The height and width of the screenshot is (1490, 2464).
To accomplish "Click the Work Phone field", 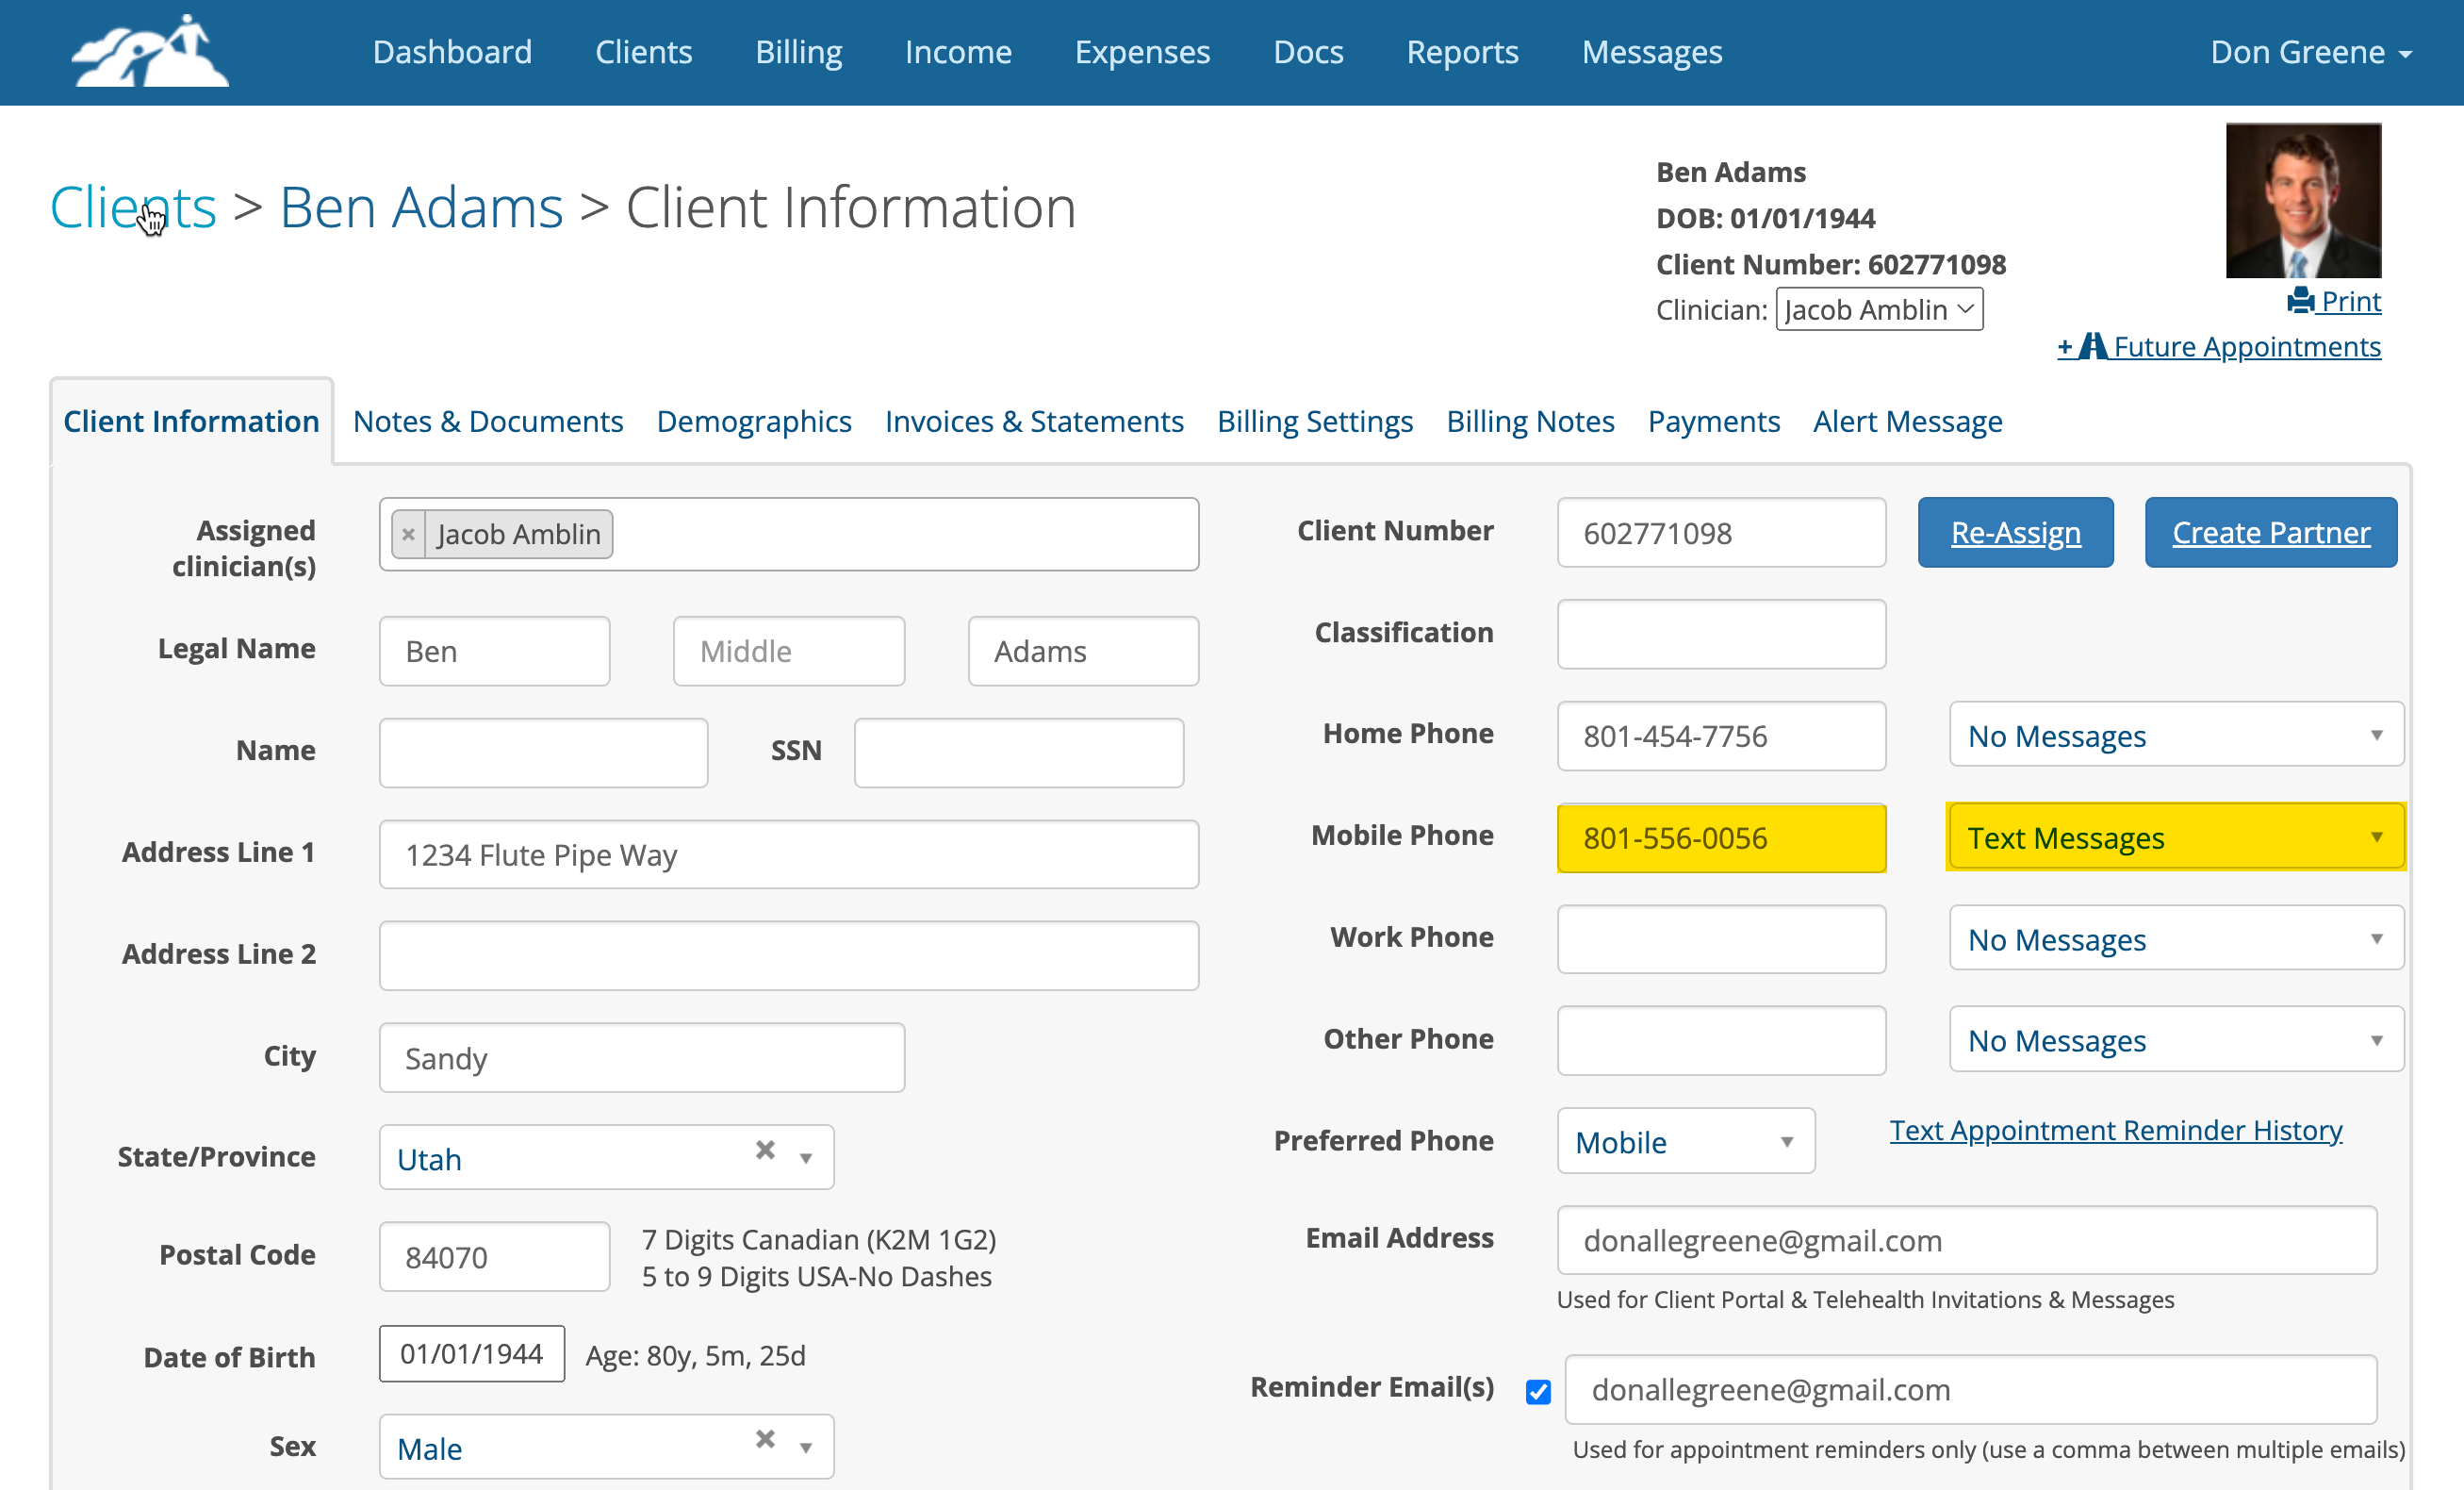I will (1721, 939).
